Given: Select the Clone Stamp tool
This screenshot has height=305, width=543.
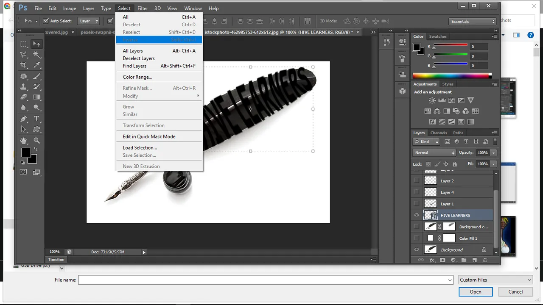Looking at the screenshot, I should click(x=24, y=87).
